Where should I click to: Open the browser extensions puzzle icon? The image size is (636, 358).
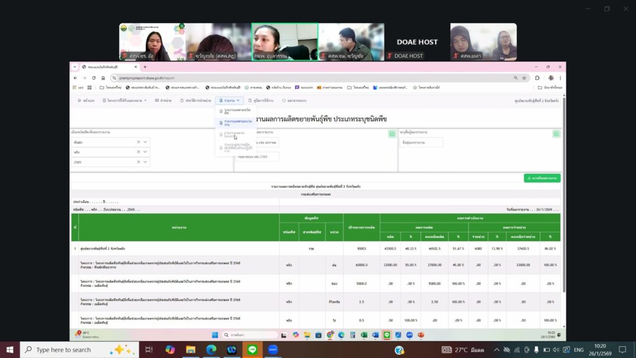pyautogui.click(x=537, y=78)
